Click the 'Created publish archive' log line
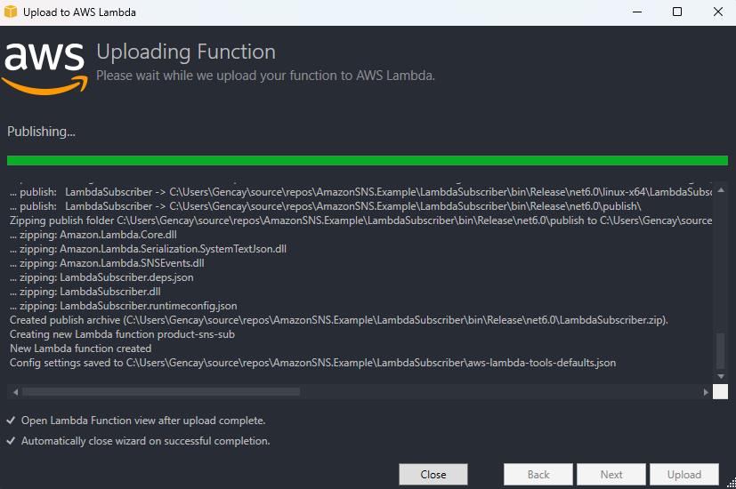The image size is (736, 489). pos(338,320)
